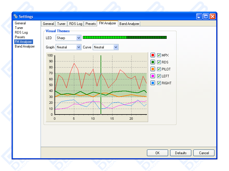This screenshot has height=171, width=229.
Task: Expand the Graph theme dropdown
Action: [79, 47]
